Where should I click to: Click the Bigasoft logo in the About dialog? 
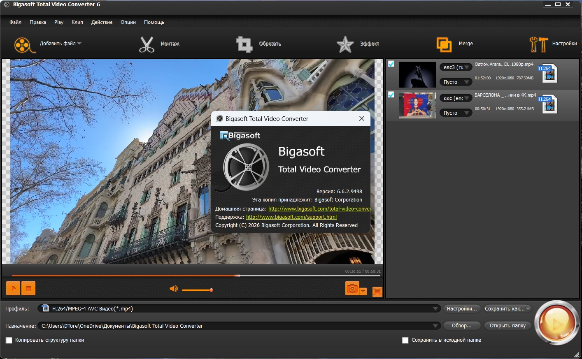tap(240, 135)
